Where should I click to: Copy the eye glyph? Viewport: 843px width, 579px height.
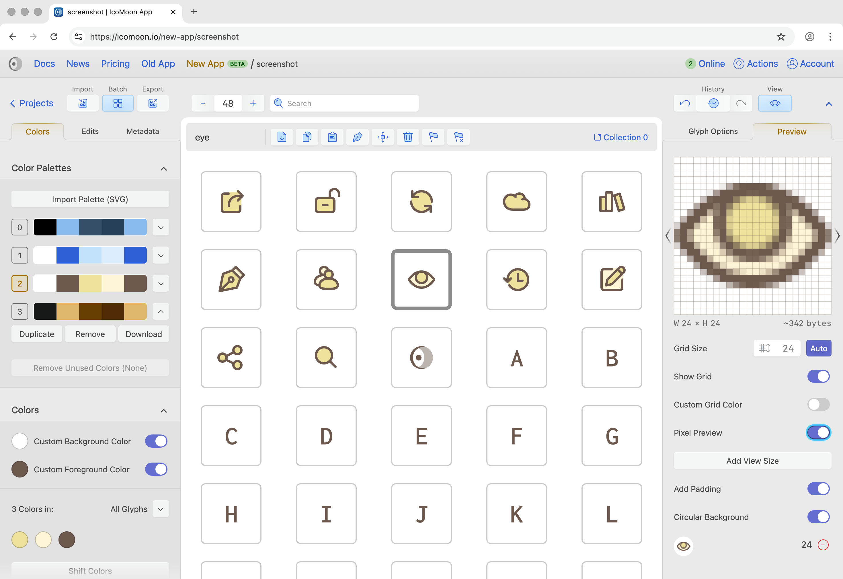click(x=307, y=137)
